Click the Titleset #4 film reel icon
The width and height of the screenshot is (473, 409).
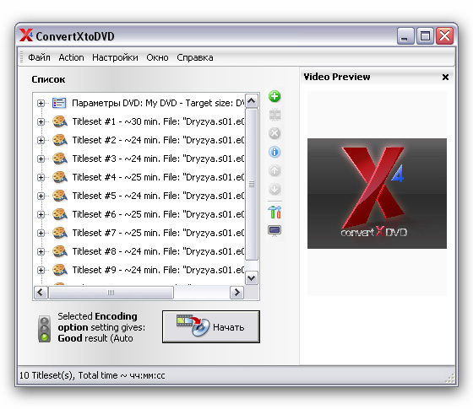tap(60, 177)
